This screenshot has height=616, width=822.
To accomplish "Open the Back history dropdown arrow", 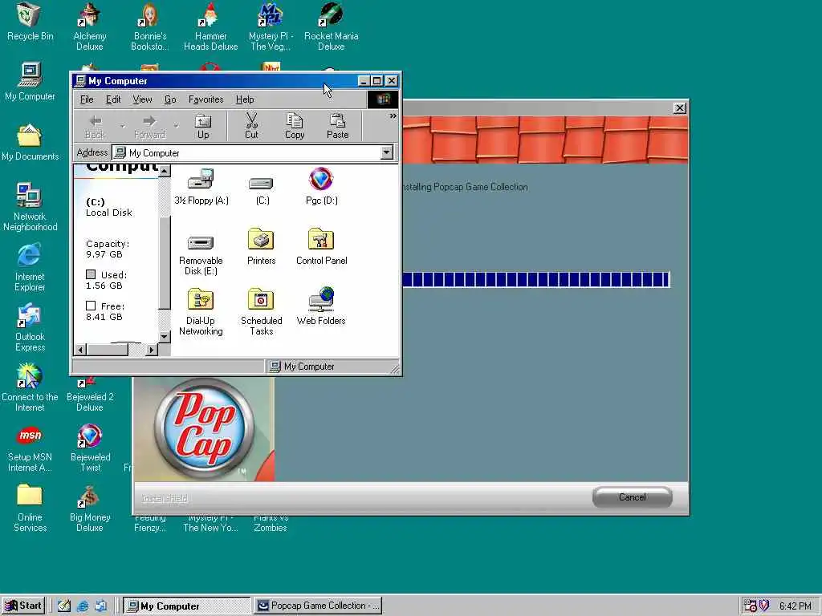I will click(122, 126).
